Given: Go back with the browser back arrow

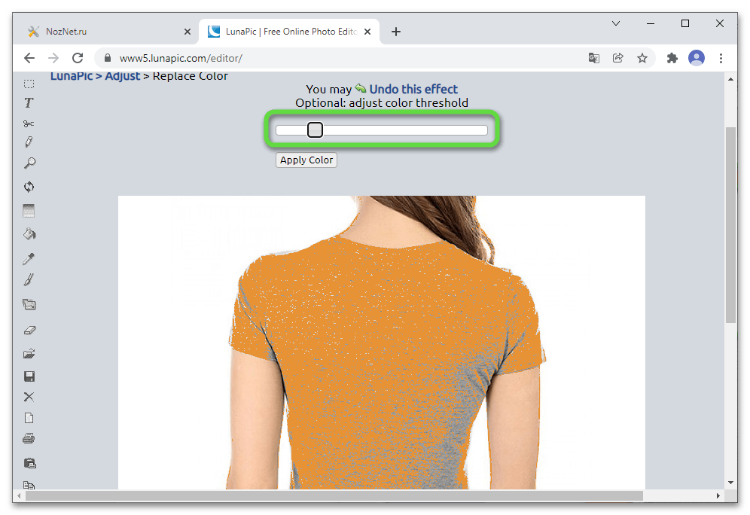Looking at the screenshot, I should point(29,58).
